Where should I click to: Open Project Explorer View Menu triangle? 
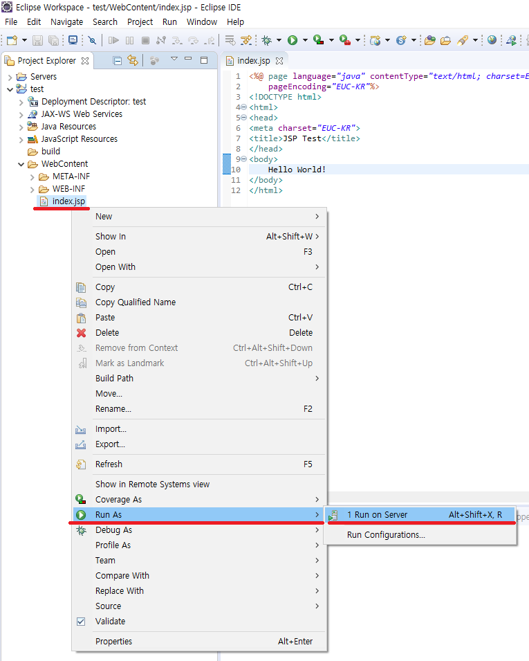pyautogui.click(x=174, y=59)
